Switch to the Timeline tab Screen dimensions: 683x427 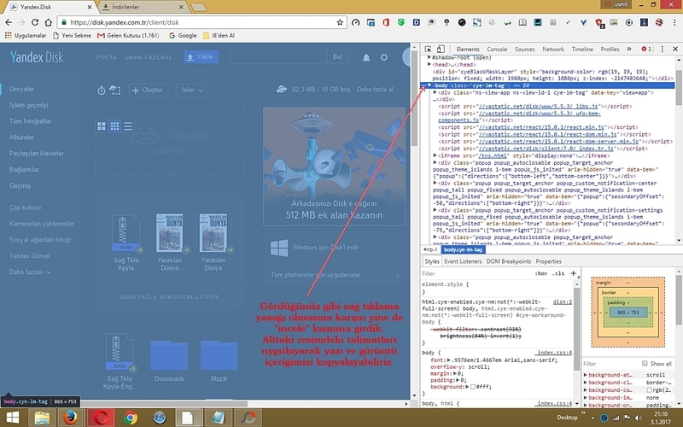coord(582,50)
